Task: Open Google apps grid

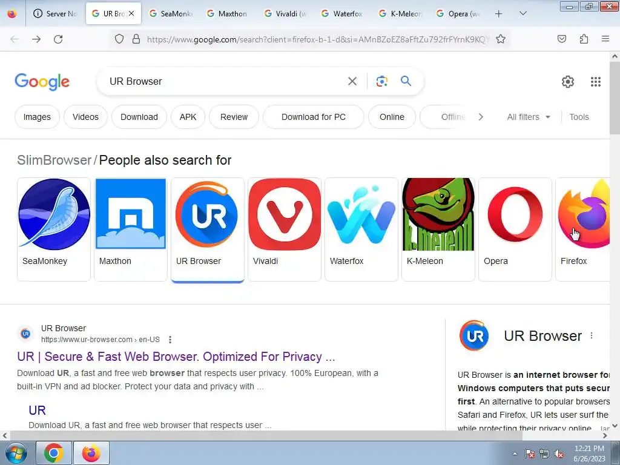Action: (596, 82)
